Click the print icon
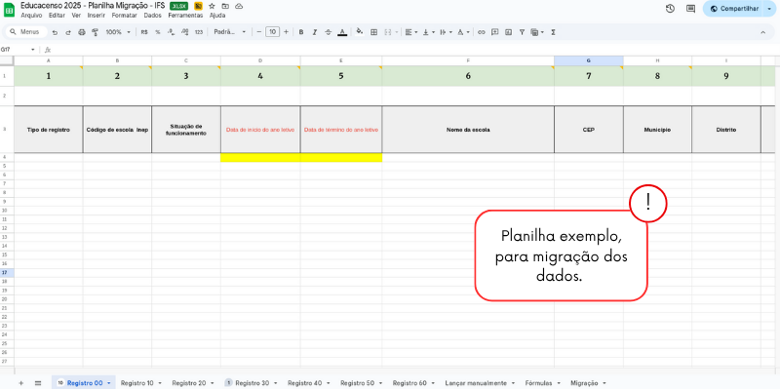This screenshot has height=390, width=780. 82,32
